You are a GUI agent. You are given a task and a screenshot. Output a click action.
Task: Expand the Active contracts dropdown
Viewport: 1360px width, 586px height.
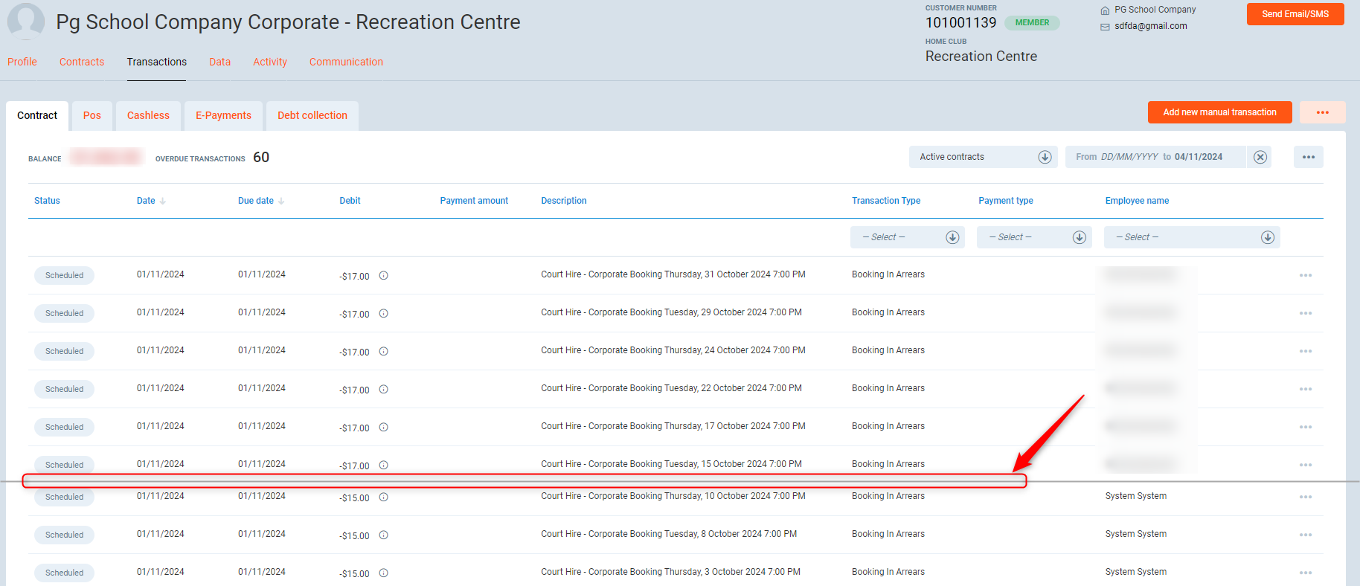1044,157
